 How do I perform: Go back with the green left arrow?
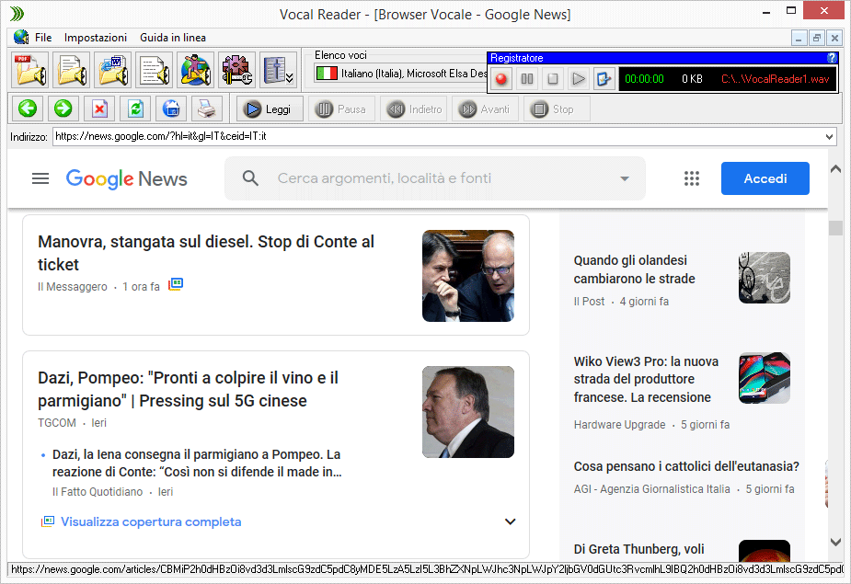click(x=28, y=109)
